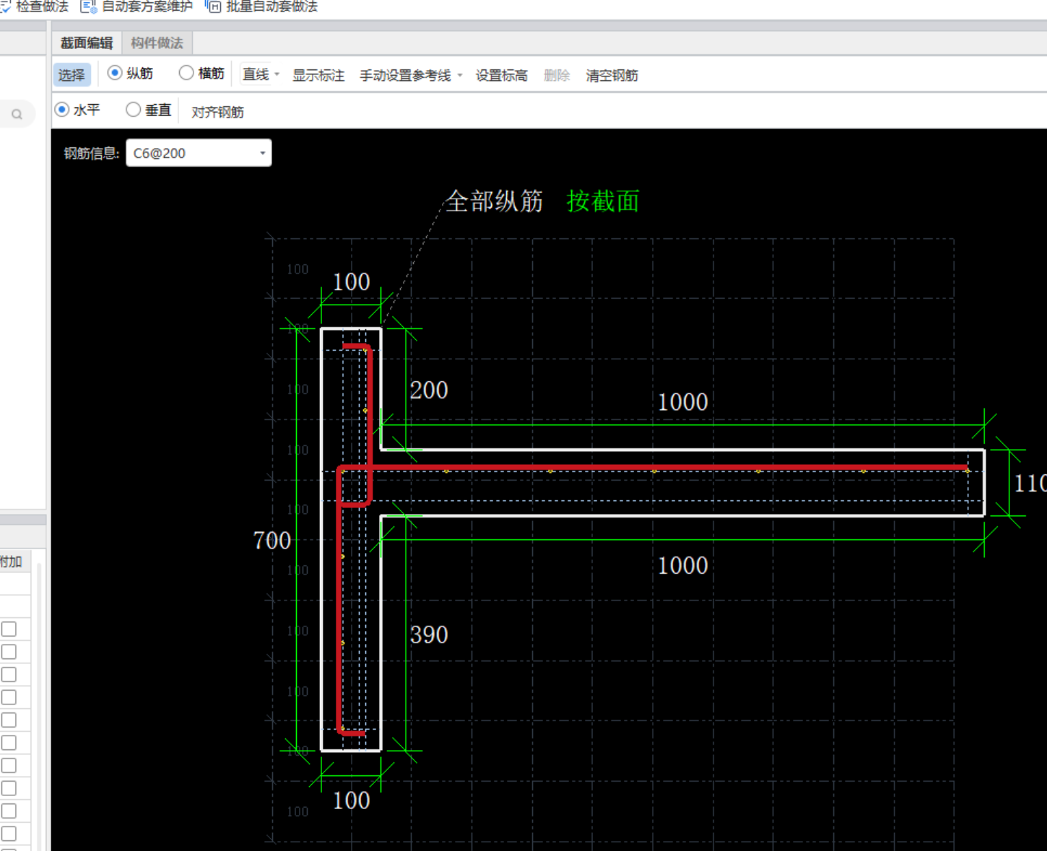Screen dimensions: 1047x851
Task: Click the green 按截面 text
Action: coord(603,201)
